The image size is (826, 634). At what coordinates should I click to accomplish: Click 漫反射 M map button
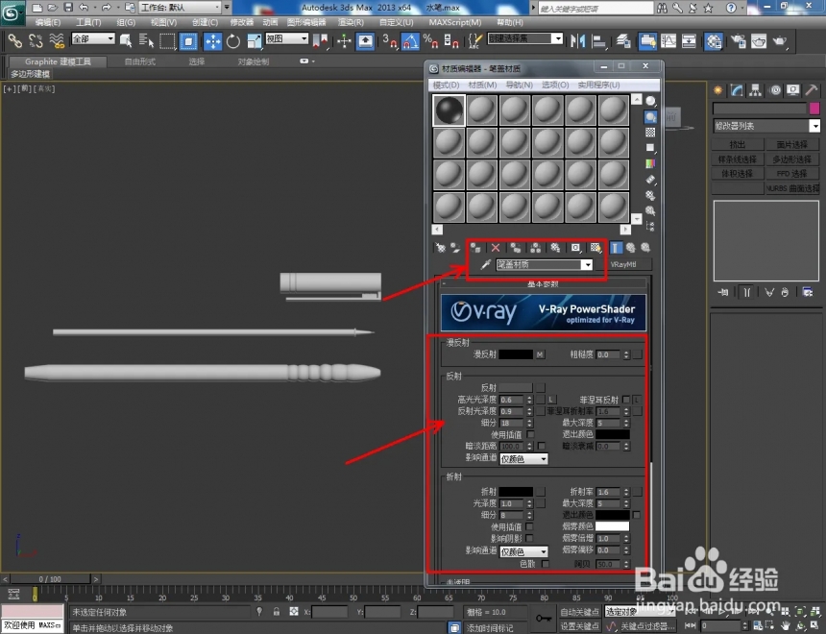(x=540, y=354)
